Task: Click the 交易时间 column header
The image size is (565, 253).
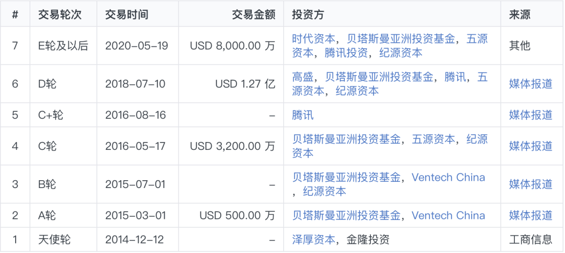Action: point(127,15)
